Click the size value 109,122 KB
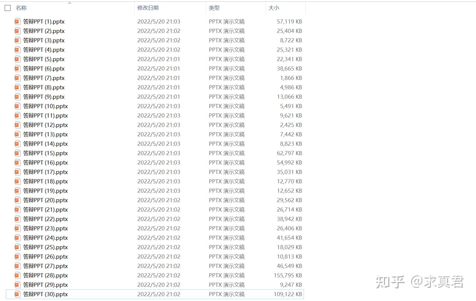This screenshot has height=301, width=476. point(288,294)
